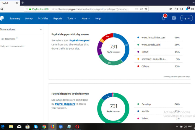Toggle Firefox sidebar icon
Viewport: 195px width, 130px height.
pyautogui.click(x=176, y=9)
